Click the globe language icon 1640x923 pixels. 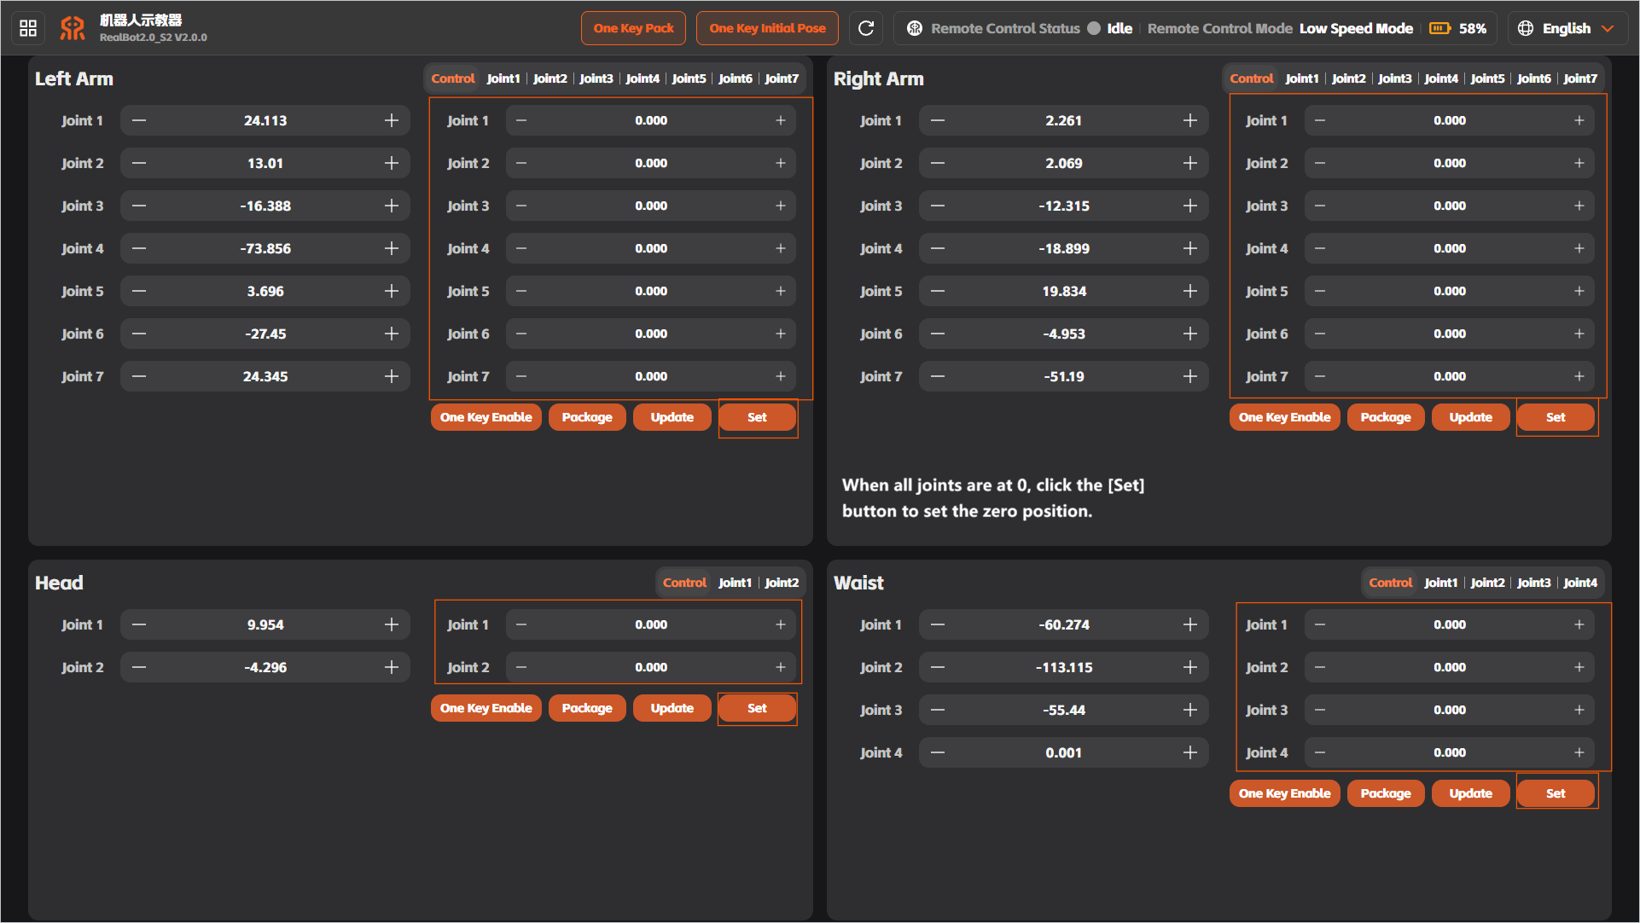(1526, 28)
